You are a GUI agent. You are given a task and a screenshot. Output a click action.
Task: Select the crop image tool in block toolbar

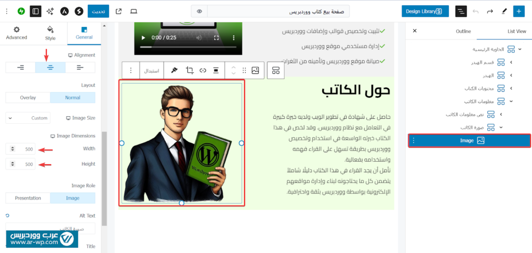[190, 70]
